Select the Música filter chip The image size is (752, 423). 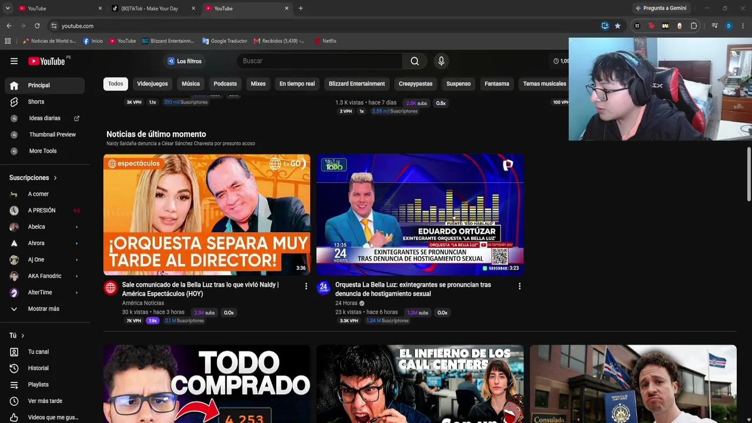pyautogui.click(x=190, y=84)
